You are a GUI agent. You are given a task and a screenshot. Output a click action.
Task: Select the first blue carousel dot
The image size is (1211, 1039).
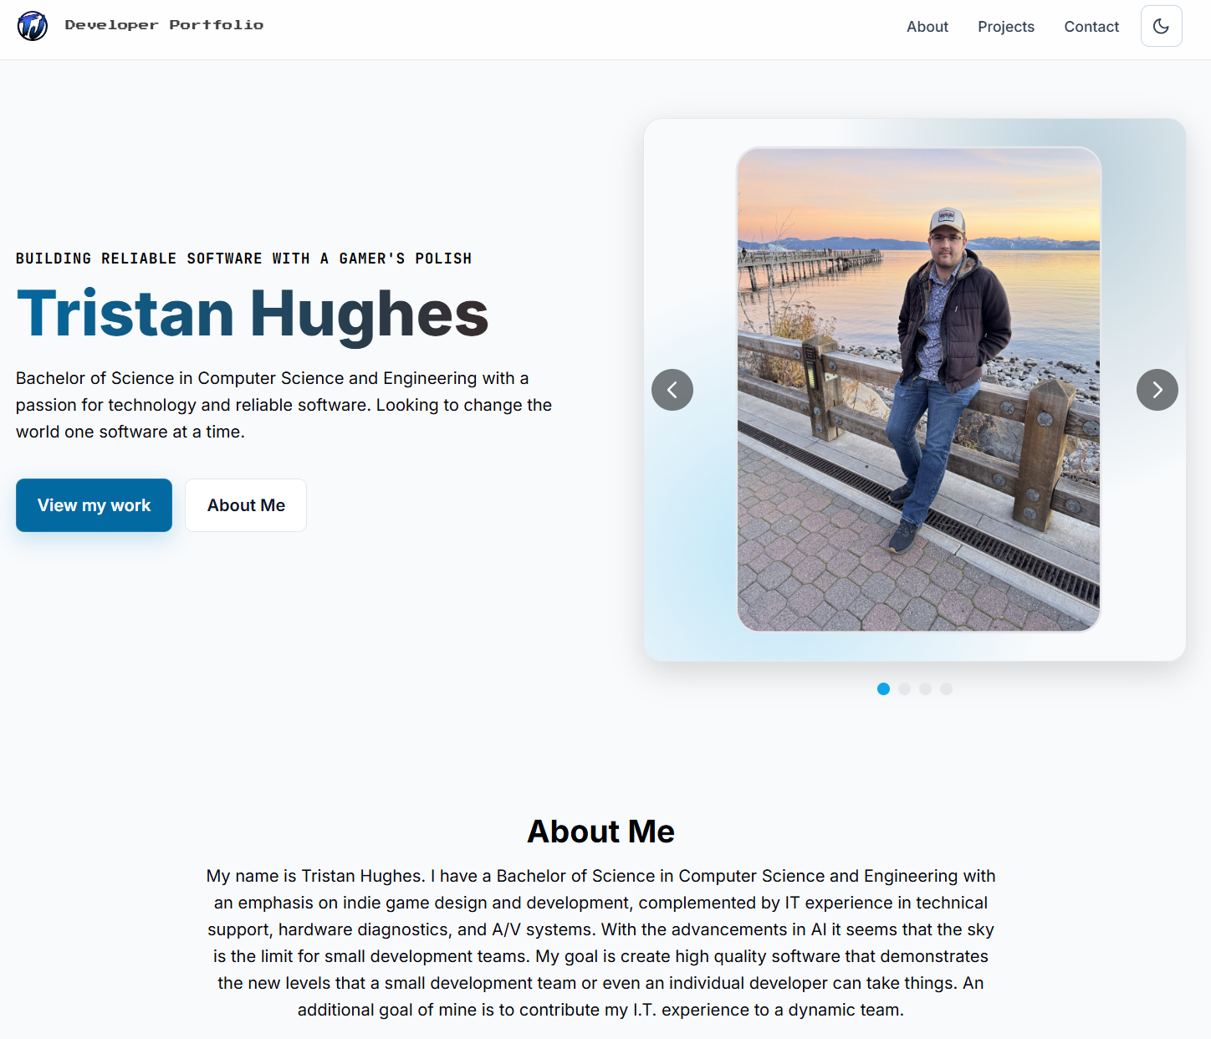[x=883, y=688]
